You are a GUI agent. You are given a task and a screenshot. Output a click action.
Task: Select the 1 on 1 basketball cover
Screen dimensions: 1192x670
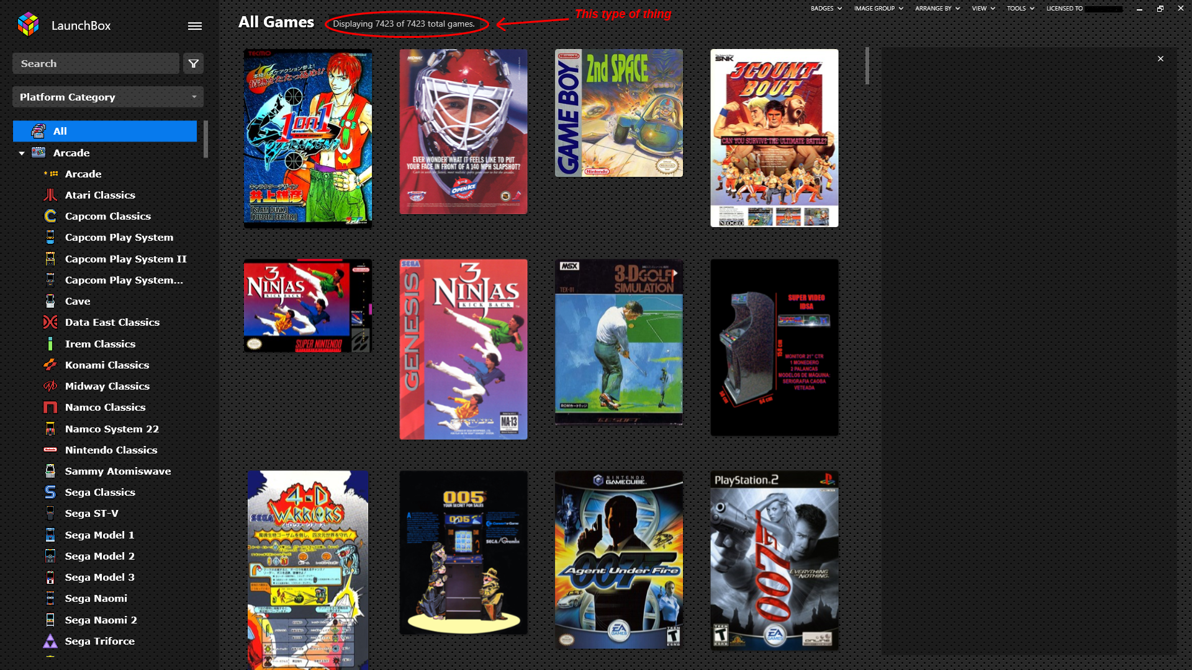(x=308, y=138)
